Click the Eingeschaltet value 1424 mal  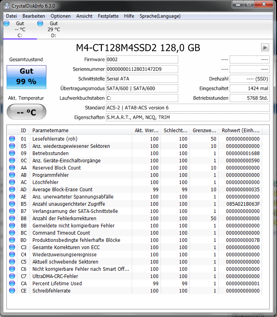[x=250, y=88]
